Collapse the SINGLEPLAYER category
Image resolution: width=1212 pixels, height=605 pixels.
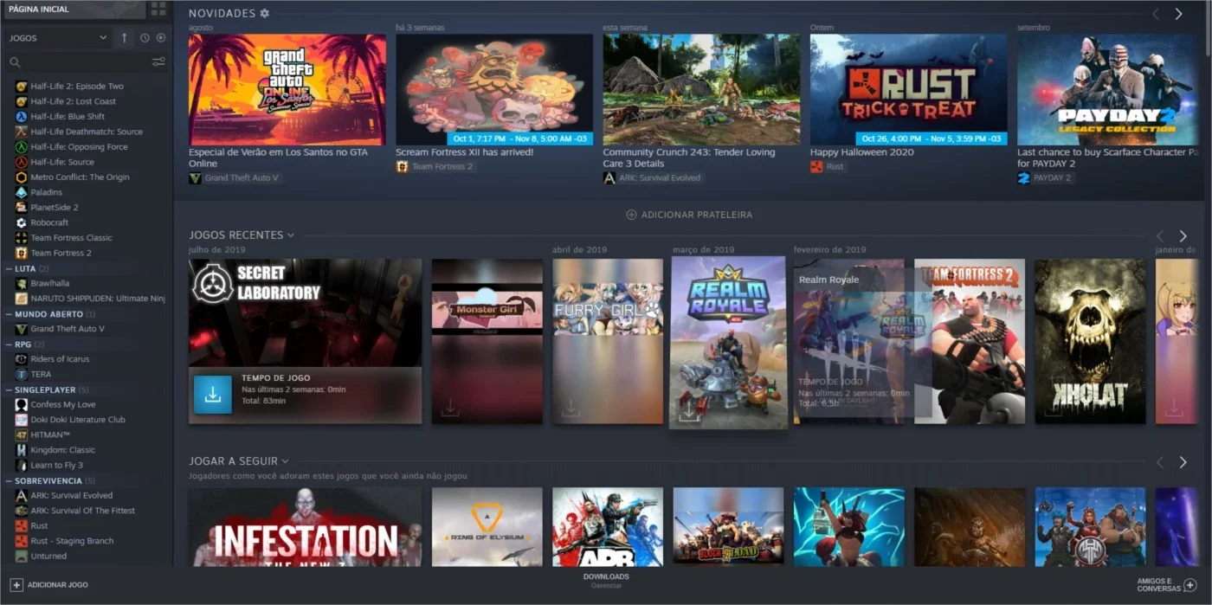pyautogui.click(x=8, y=389)
